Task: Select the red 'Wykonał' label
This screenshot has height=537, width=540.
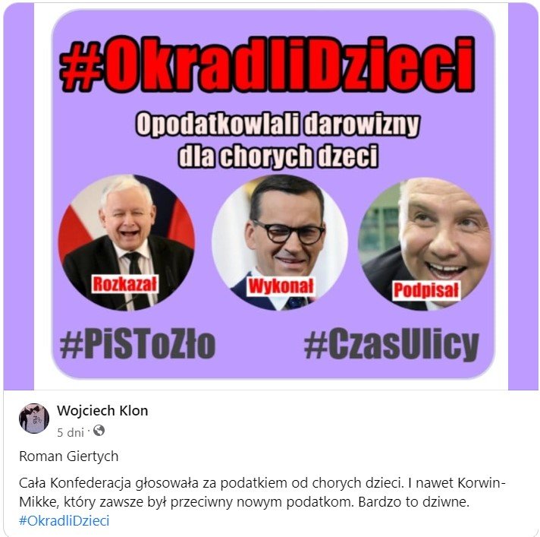Action: 281,286
